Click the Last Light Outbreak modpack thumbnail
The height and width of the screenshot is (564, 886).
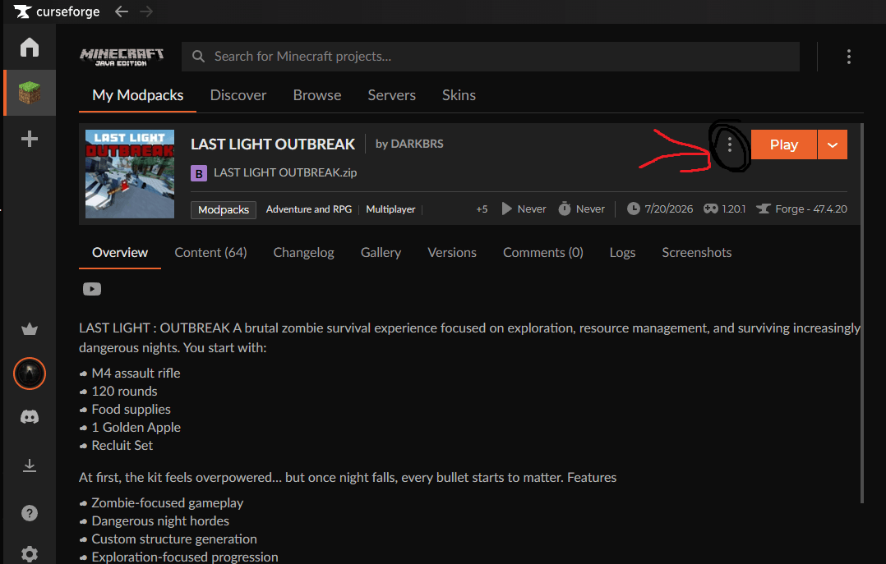tap(130, 174)
